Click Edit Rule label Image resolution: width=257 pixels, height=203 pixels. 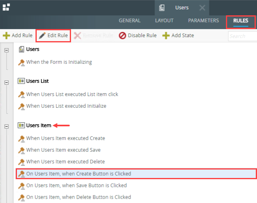pos(58,36)
